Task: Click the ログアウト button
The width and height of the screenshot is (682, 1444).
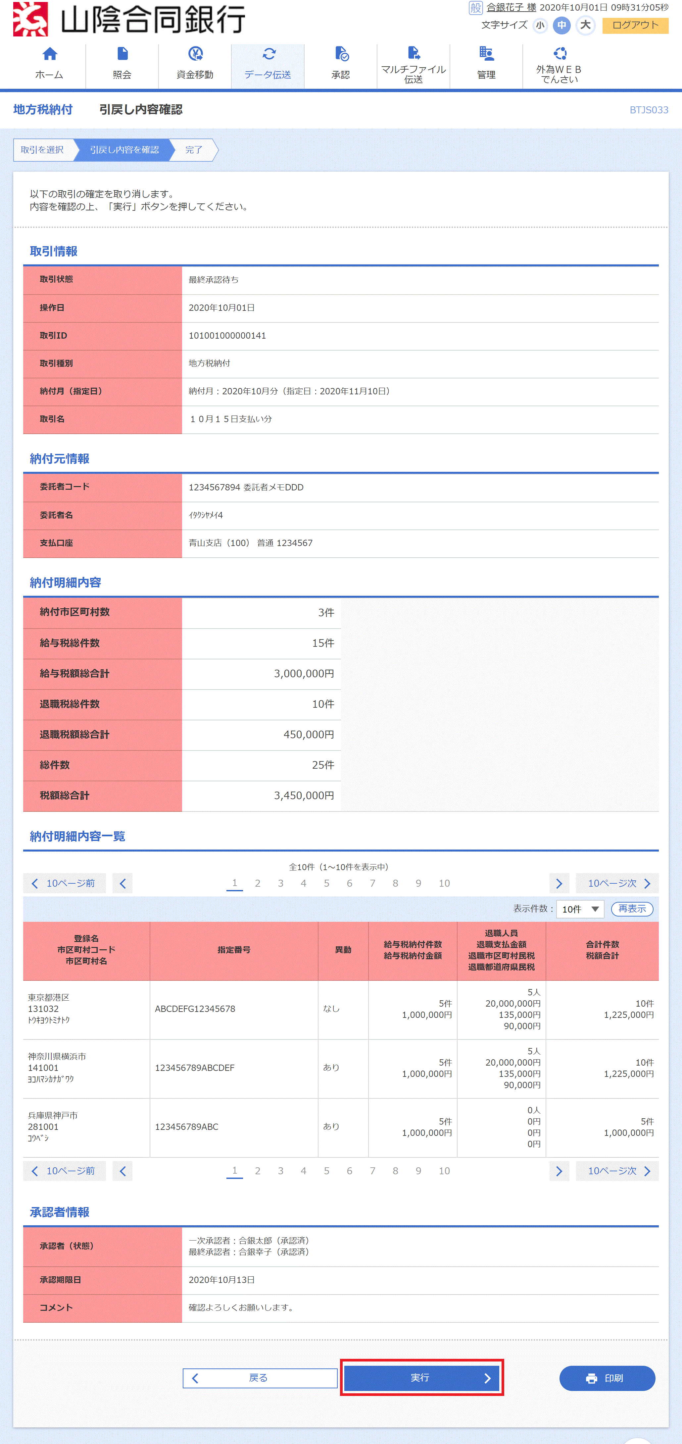Action: coord(635,25)
